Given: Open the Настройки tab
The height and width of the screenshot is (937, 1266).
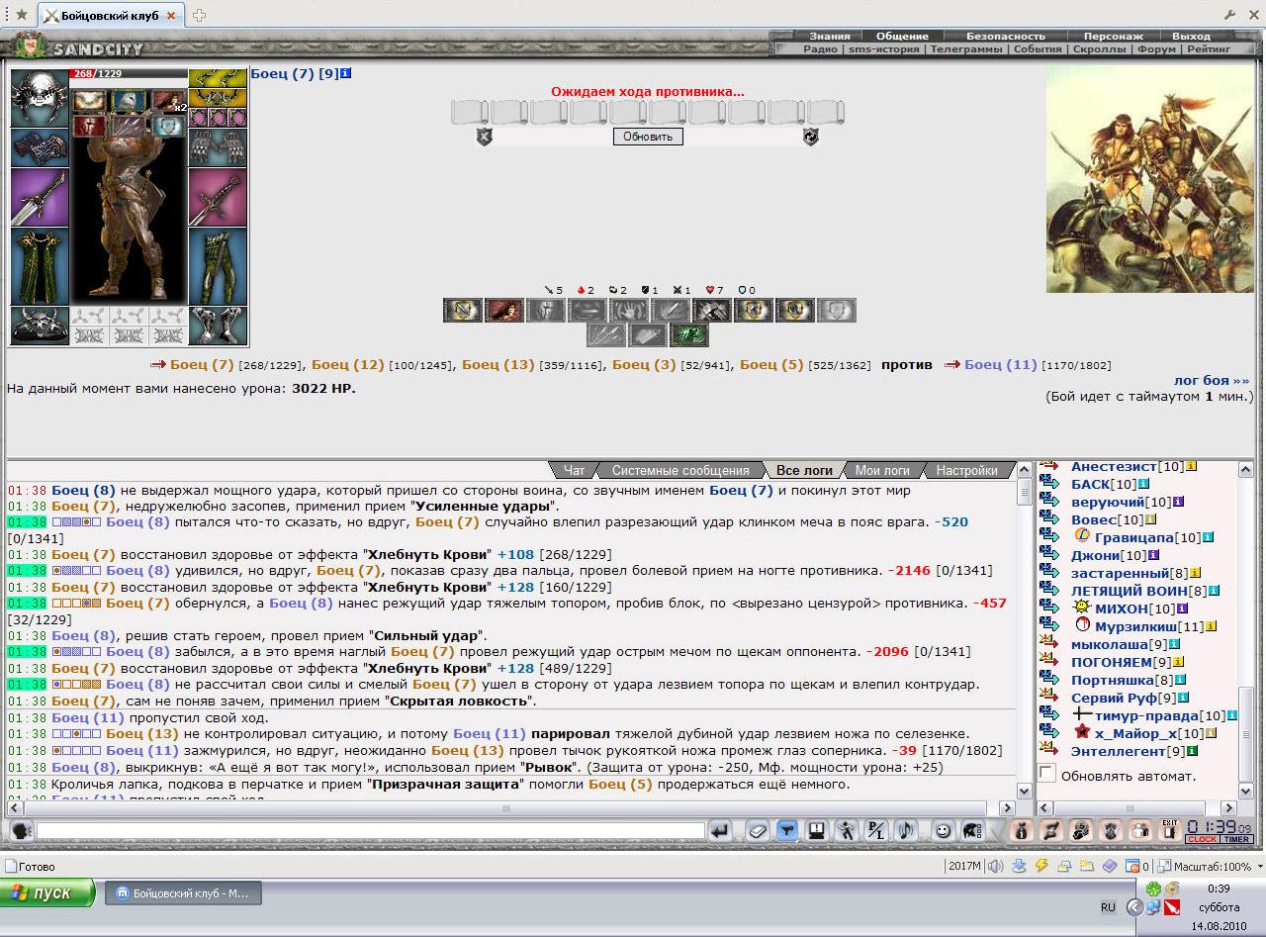Looking at the screenshot, I should click(x=966, y=471).
